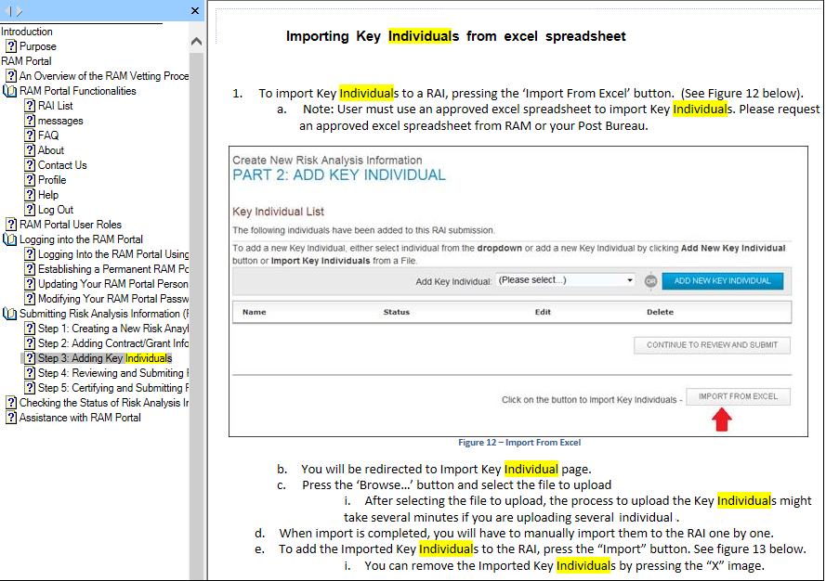Click the Key Individual List heading
Viewport: 826px width, 581px height.
point(278,212)
